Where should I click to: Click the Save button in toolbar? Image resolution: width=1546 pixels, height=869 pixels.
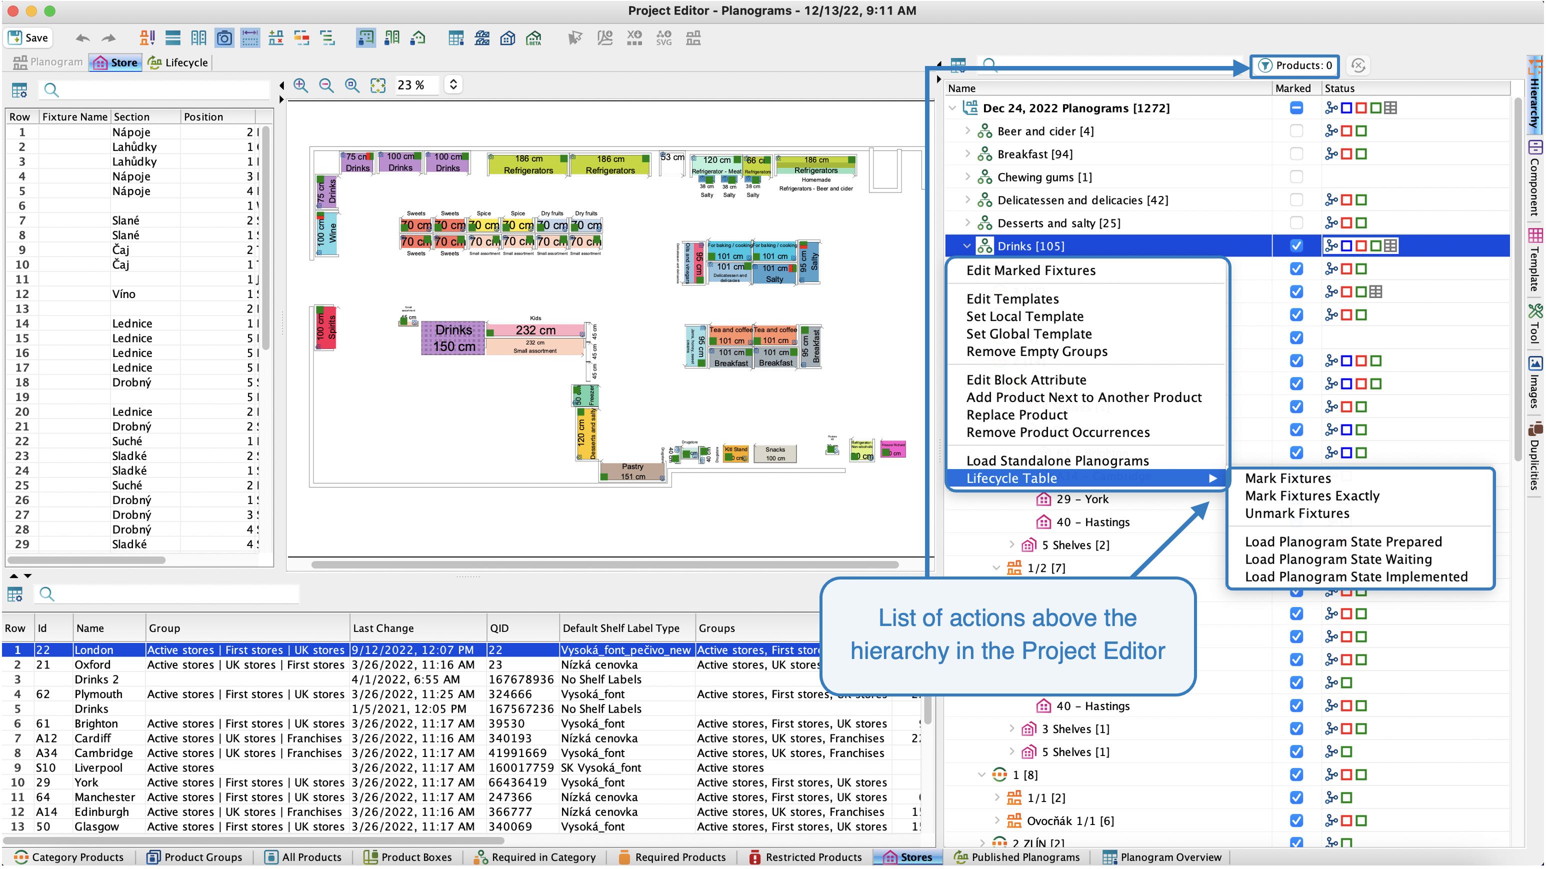(x=28, y=38)
